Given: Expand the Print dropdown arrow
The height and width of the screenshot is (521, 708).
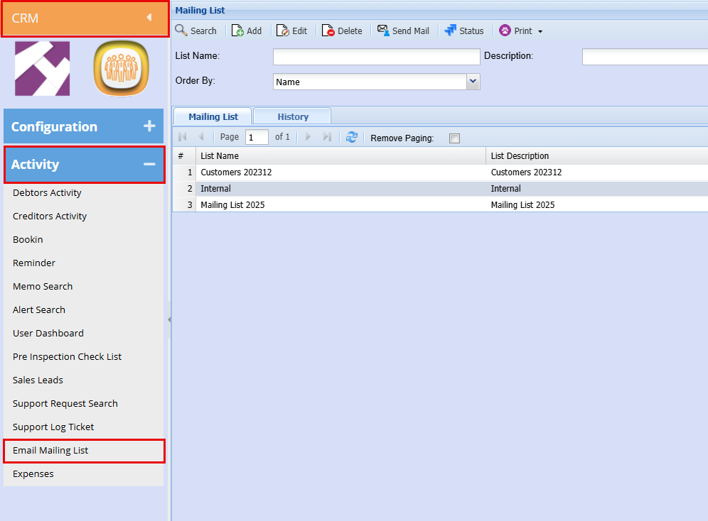Looking at the screenshot, I should (x=540, y=31).
